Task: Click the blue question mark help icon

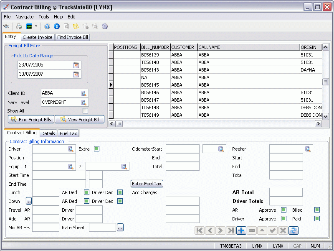Action: coord(47,26)
